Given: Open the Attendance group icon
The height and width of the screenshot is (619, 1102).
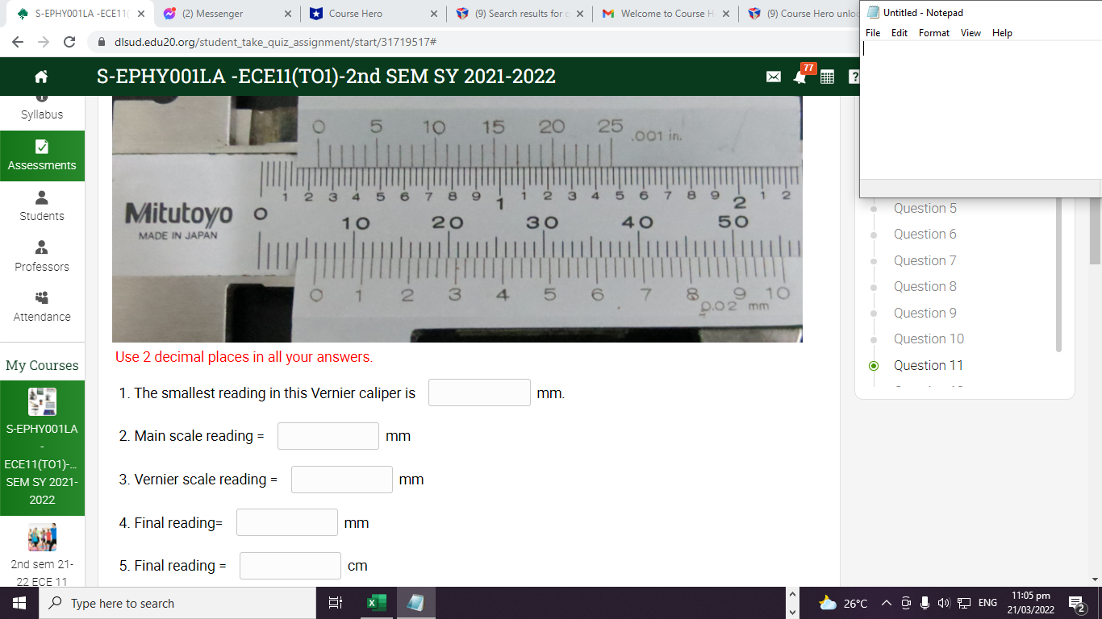Looking at the screenshot, I should 42,298.
